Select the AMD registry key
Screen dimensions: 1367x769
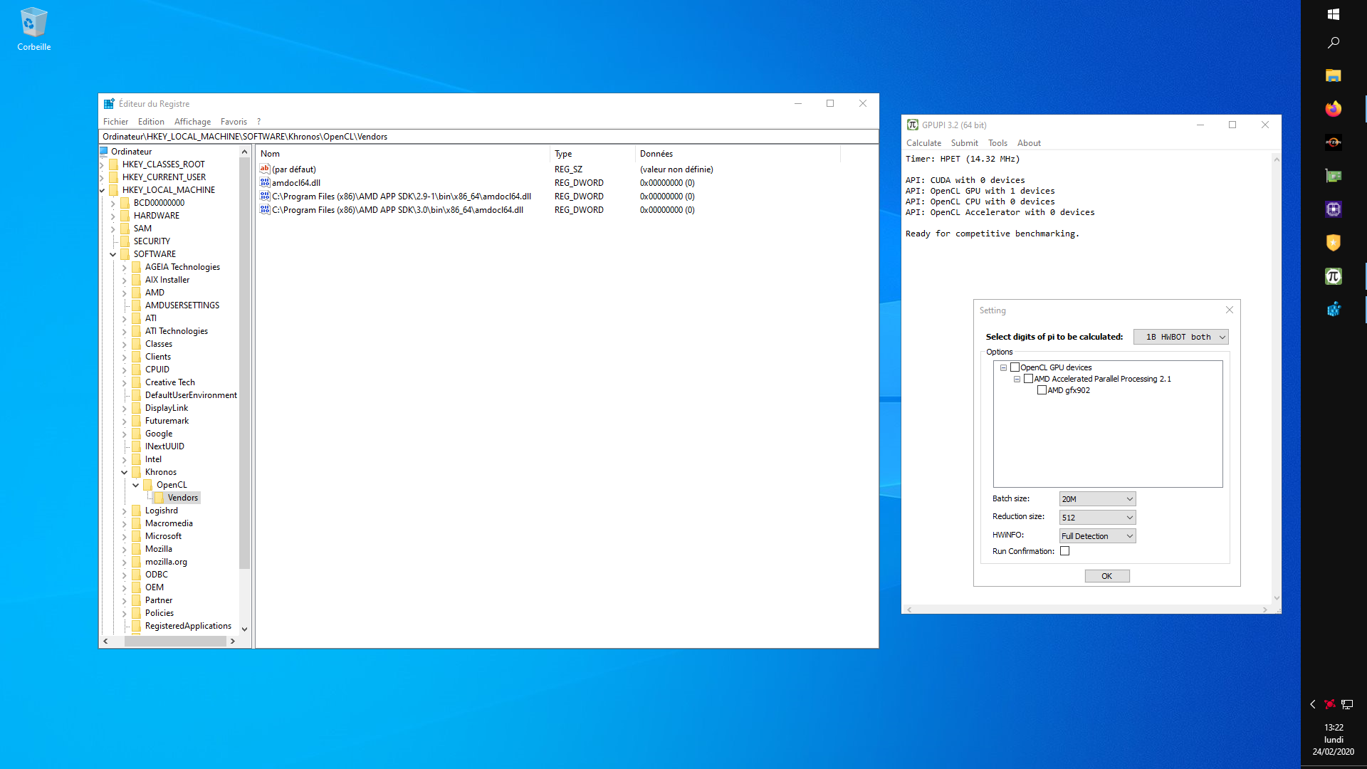(154, 293)
